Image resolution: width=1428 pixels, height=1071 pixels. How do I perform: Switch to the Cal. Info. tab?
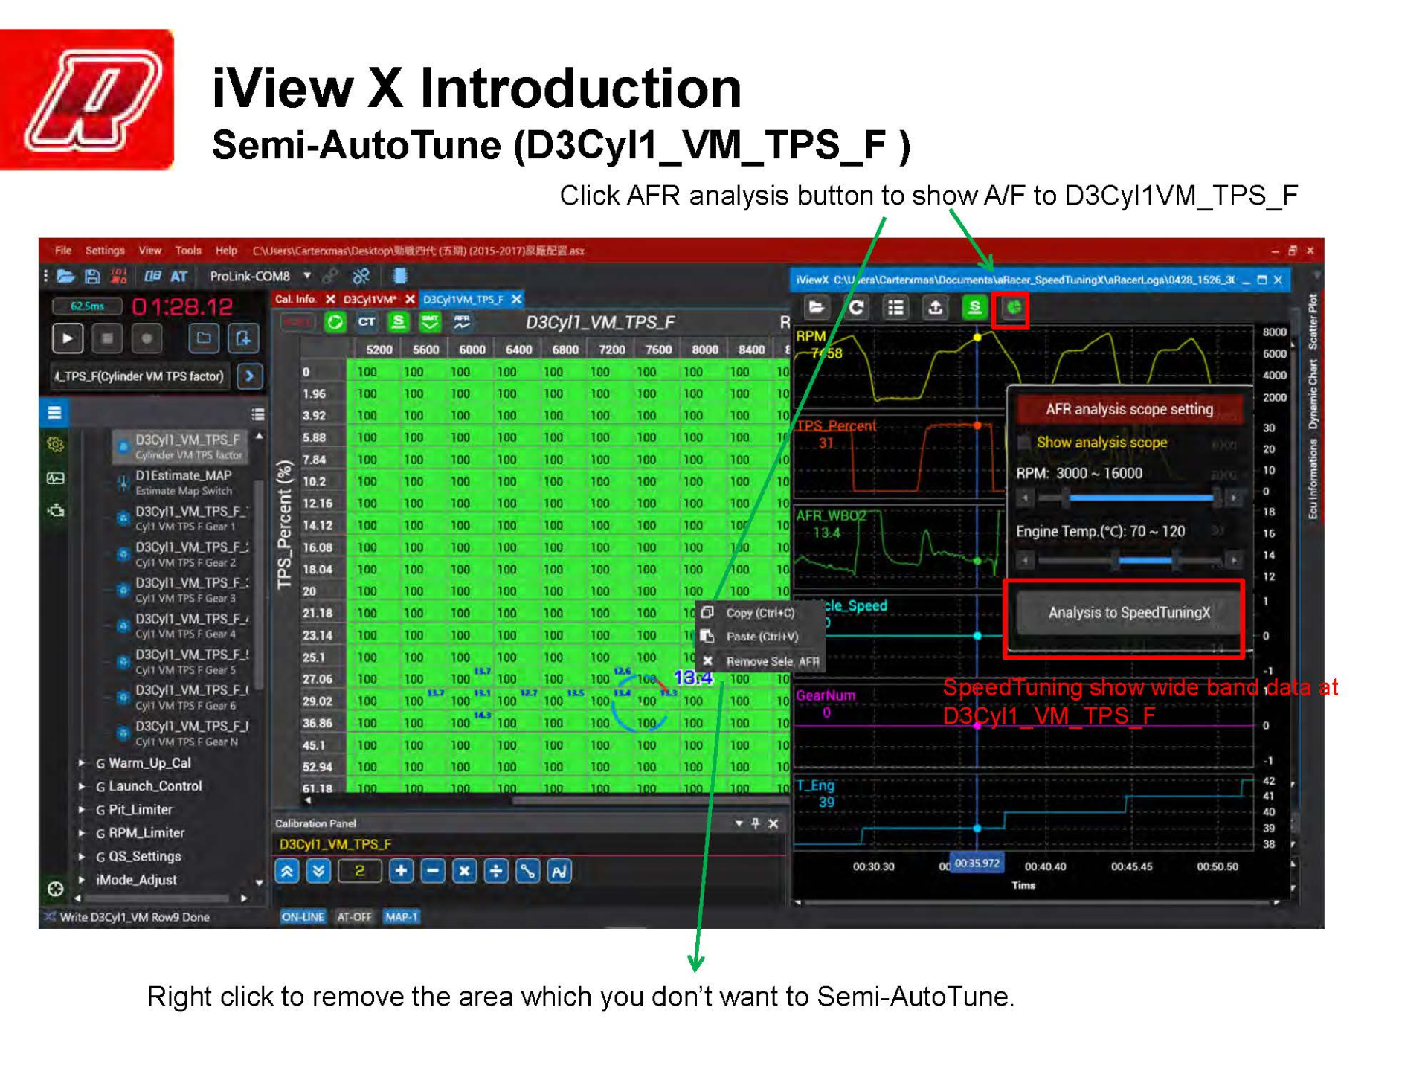tap(295, 299)
